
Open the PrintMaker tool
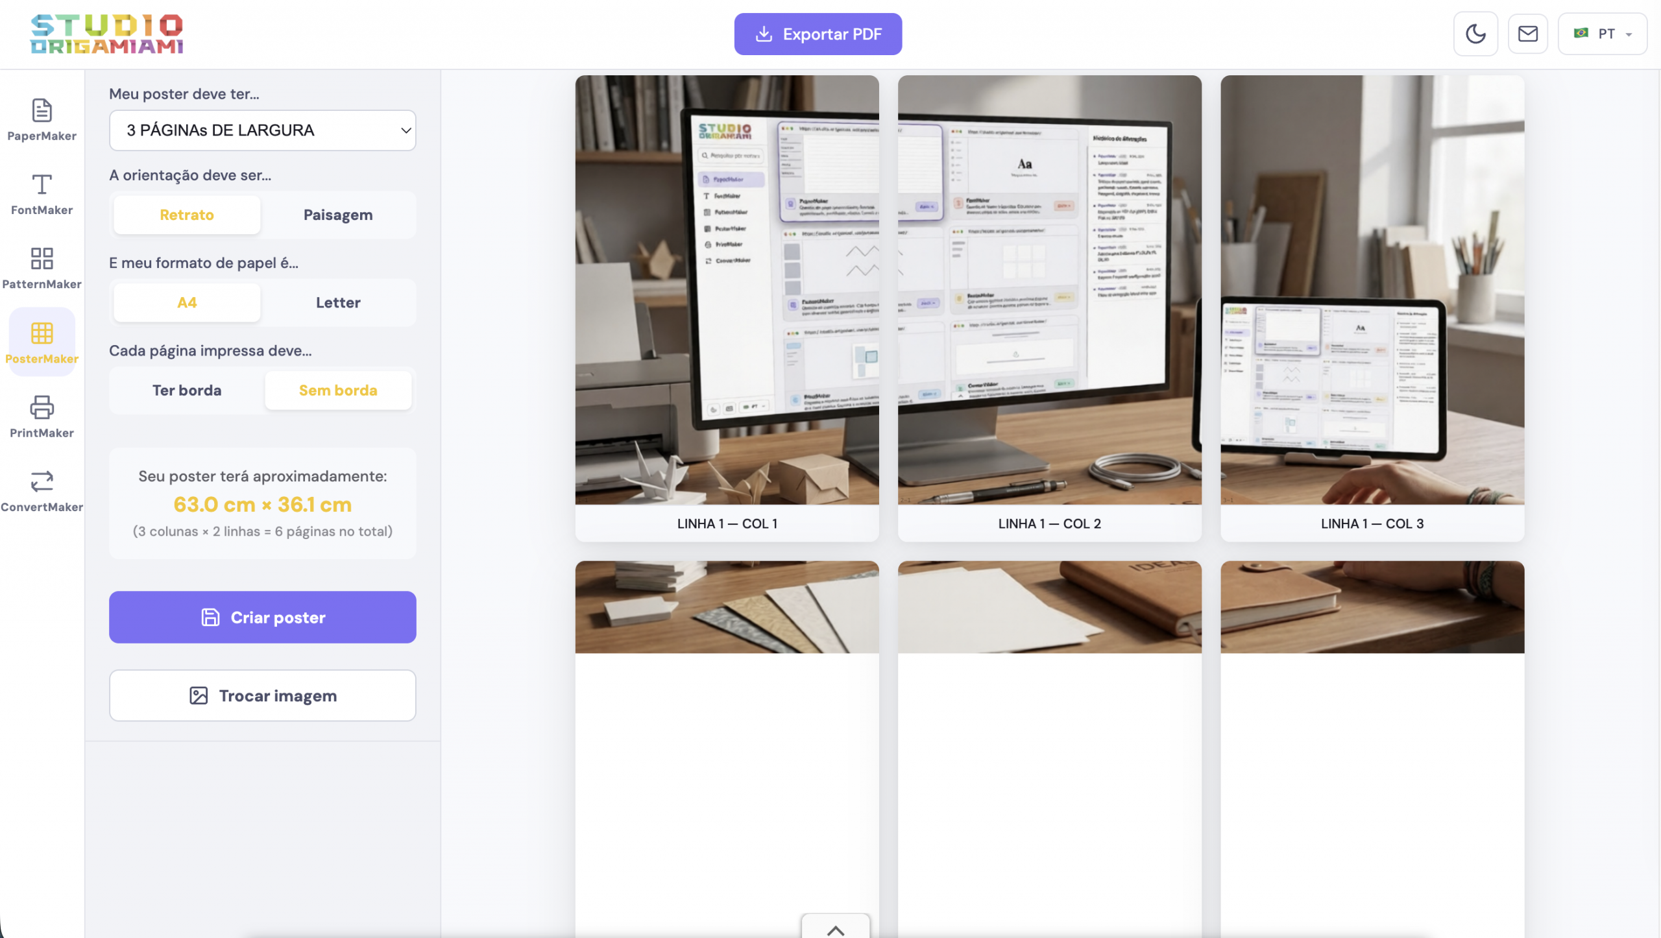[42, 416]
